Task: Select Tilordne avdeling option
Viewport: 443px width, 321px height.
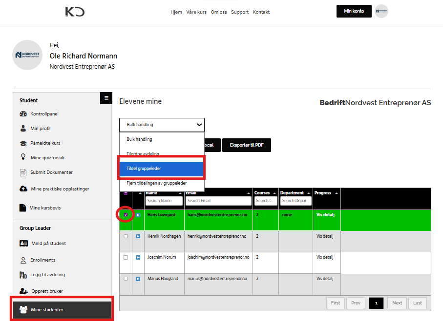Action: tap(162, 153)
